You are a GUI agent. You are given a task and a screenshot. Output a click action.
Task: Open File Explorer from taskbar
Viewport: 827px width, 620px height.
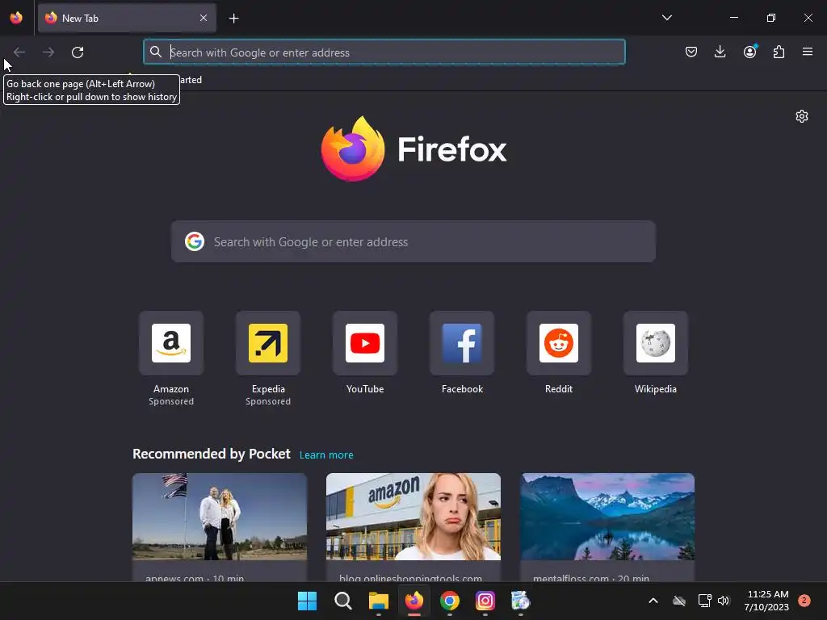(378, 601)
